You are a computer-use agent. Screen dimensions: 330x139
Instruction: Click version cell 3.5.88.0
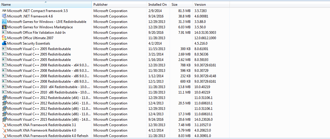(200, 21)
